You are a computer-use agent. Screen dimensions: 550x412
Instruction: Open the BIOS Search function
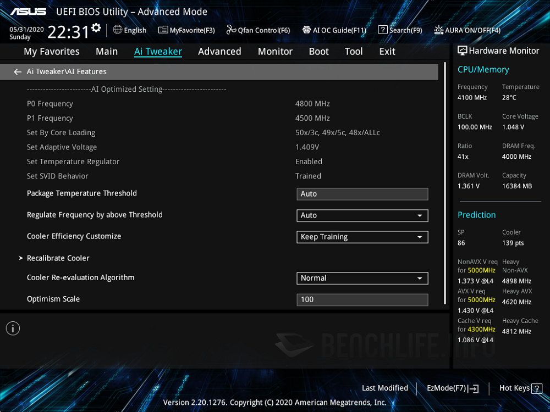tap(400, 30)
